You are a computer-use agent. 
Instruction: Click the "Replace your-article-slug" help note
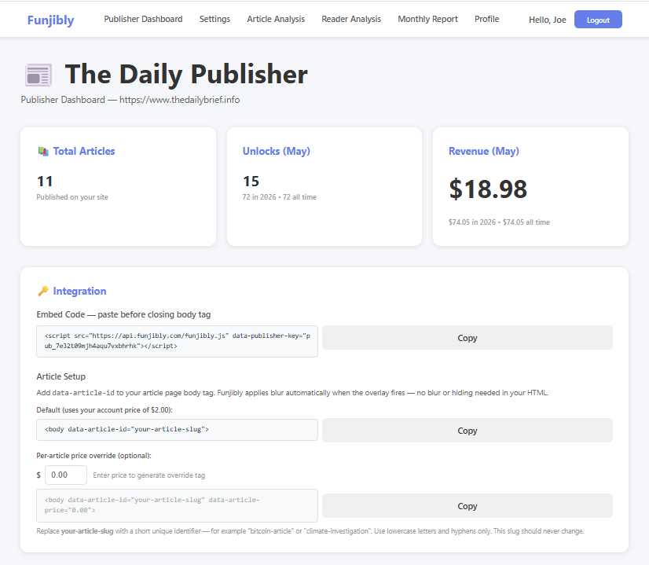(310, 531)
